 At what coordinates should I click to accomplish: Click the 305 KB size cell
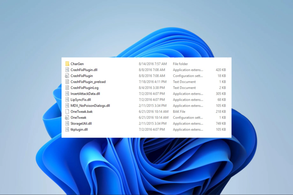pyautogui.click(x=221, y=94)
